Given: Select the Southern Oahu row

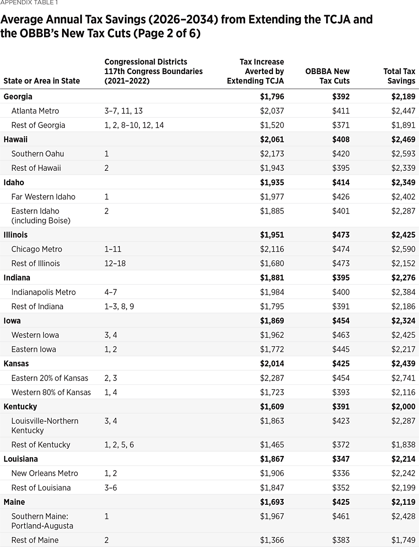Looking at the screenshot, I should [37, 154].
